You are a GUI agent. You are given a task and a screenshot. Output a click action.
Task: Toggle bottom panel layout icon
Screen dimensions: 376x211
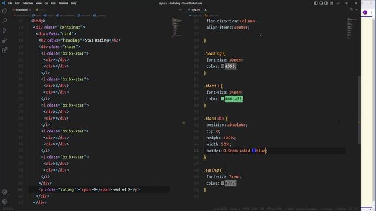point(321,3)
